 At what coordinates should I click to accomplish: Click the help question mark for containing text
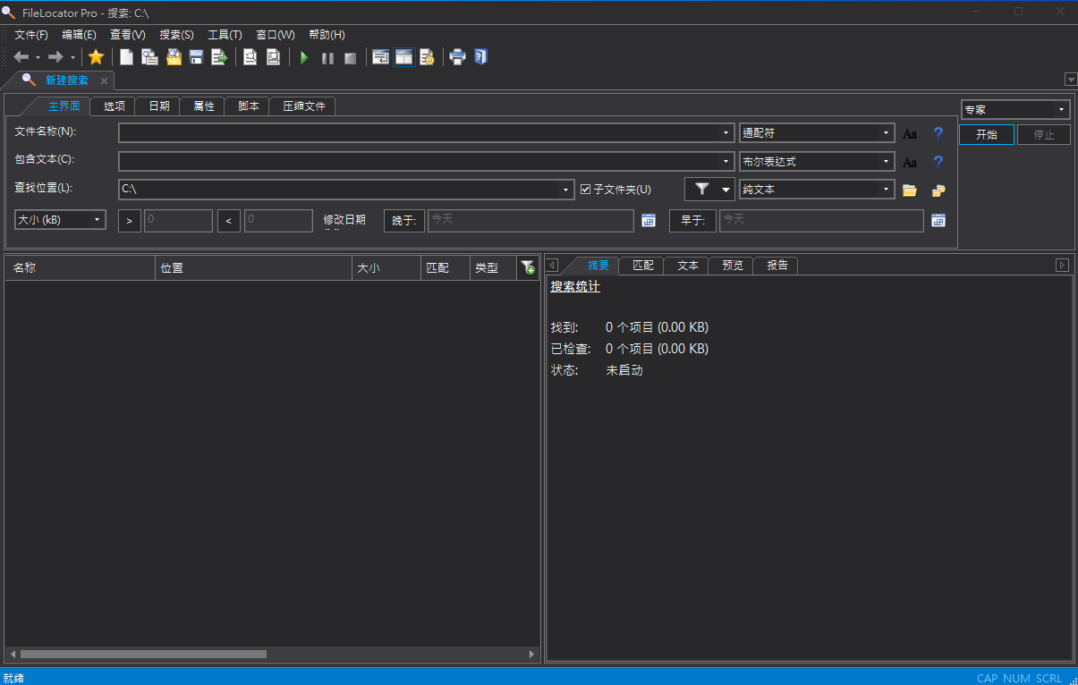click(x=938, y=162)
